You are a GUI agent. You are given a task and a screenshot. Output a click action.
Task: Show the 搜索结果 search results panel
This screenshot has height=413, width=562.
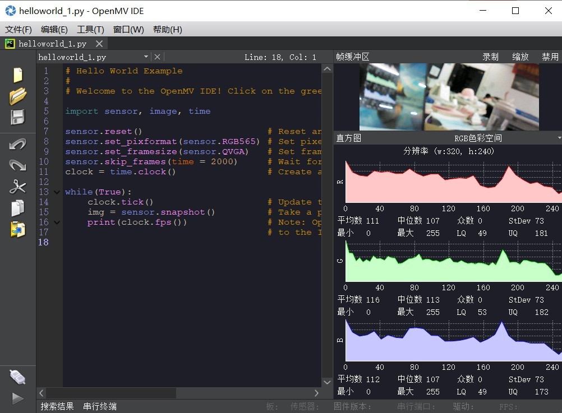57,406
